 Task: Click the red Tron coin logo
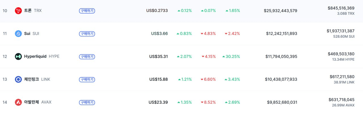(x=18, y=11)
